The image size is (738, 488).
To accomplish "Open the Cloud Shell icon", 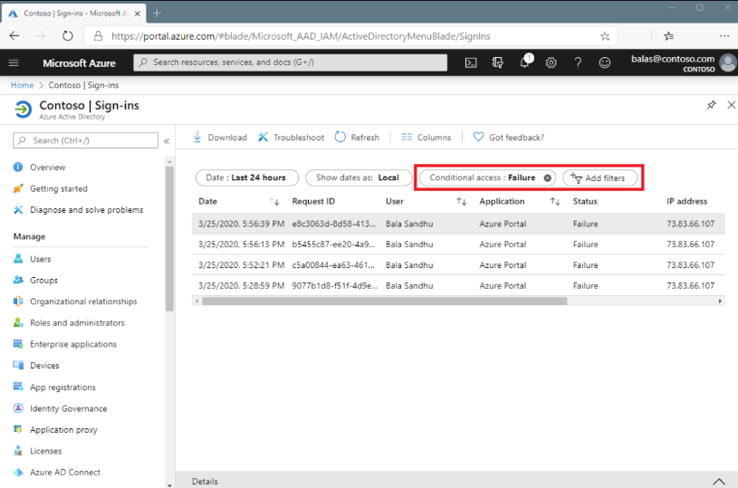I will point(471,62).
